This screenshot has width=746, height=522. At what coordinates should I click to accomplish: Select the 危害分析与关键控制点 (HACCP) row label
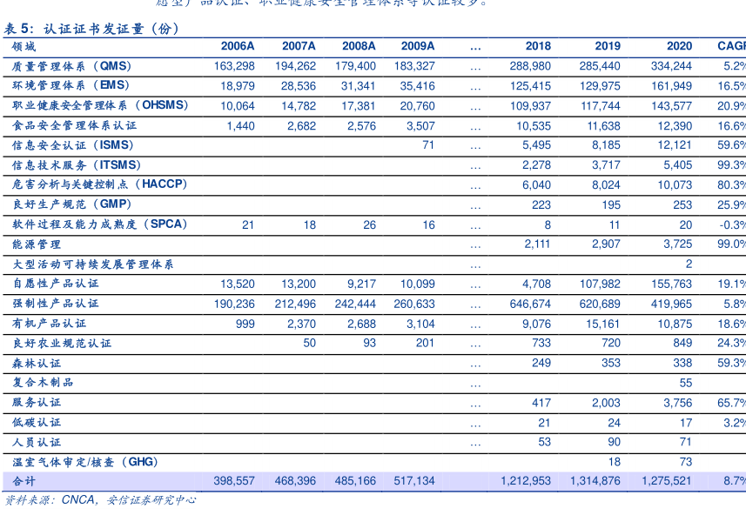[100, 184]
